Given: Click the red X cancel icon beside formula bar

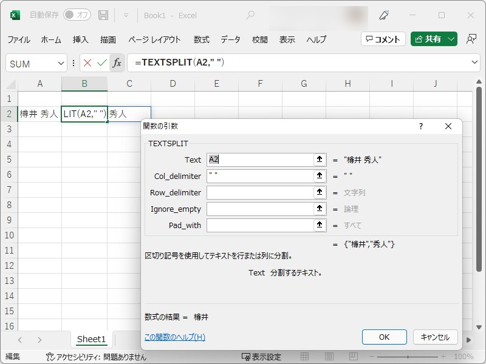Looking at the screenshot, I should coord(86,63).
